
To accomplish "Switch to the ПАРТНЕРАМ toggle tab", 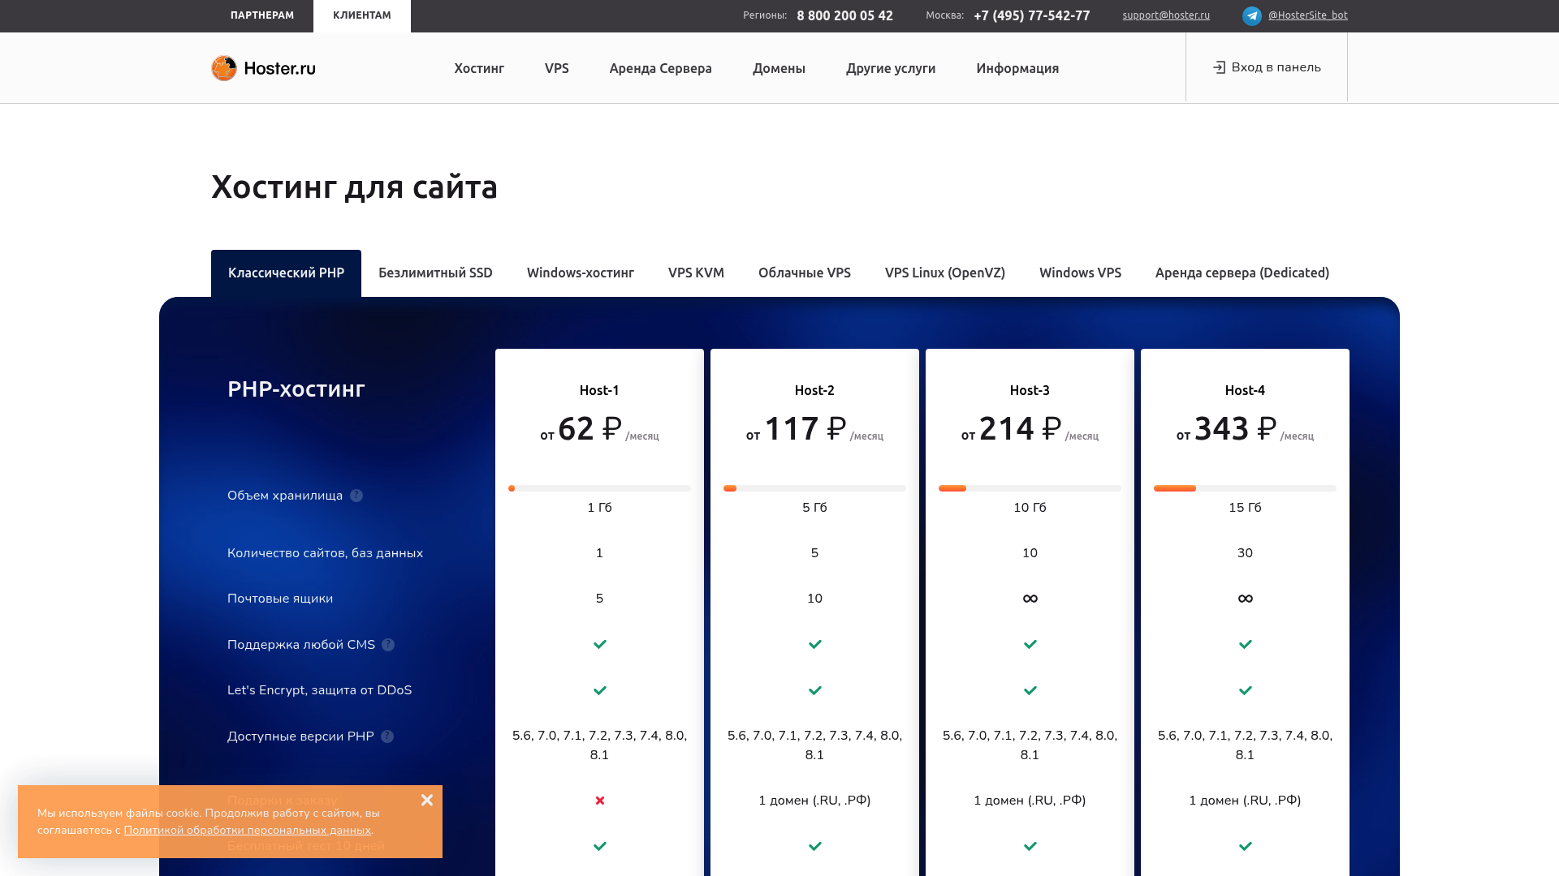I will (262, 15).
